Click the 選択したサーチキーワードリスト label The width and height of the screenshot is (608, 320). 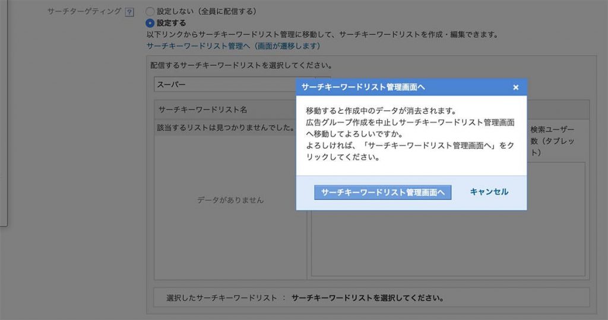pos(221,298)
